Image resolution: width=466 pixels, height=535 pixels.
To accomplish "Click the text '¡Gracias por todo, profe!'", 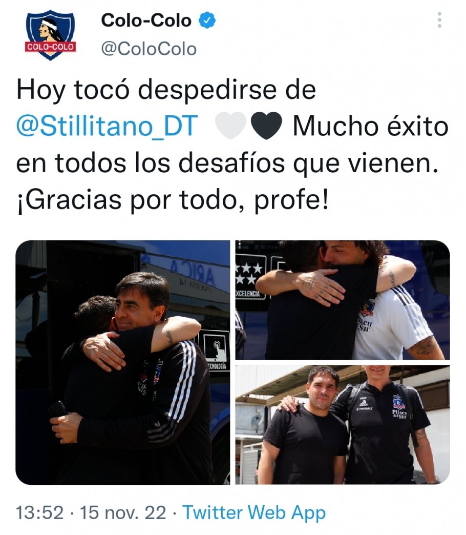I will [x=173, y=200].
